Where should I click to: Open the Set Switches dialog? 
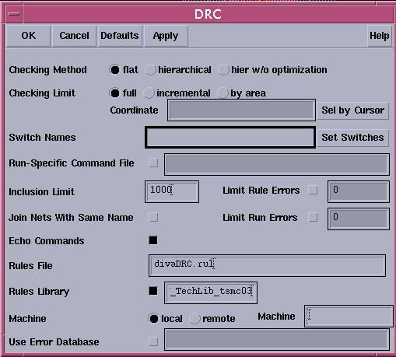point(353,138)
